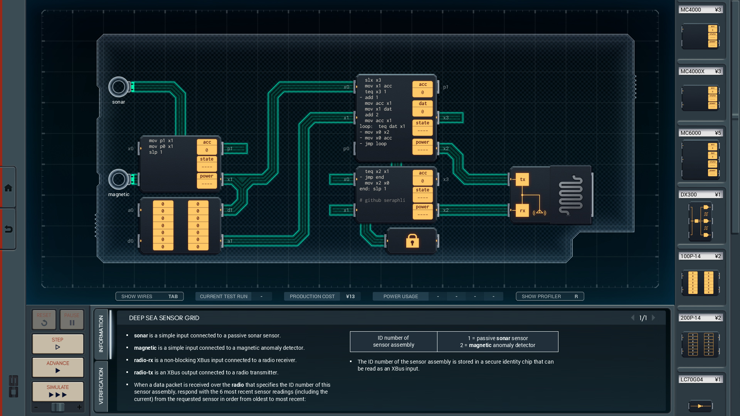Click the simulation speed slider handle
Image resolution: width=740 pixels, height=416 pixels.
[58, 407]
